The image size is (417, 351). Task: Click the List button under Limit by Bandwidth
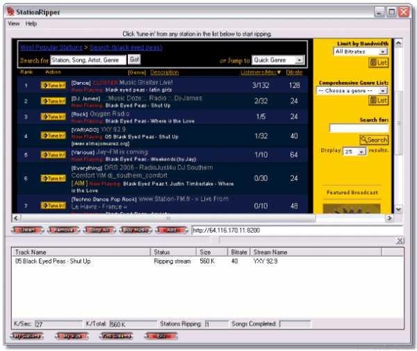pos(379,63)
